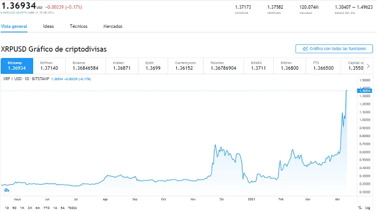Select the Bitfinex exchange price
This screenshot has width=377, height=212.
[49, 66]
